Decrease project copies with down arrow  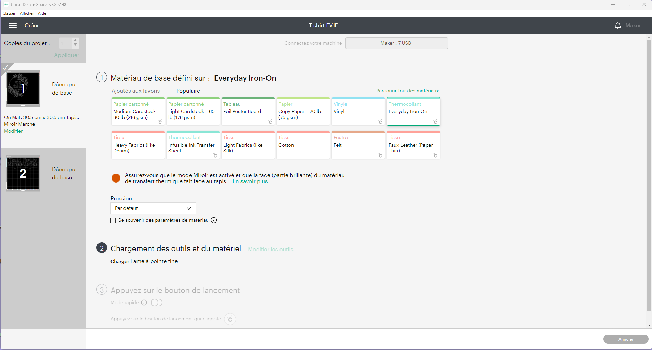pyautogui.click(x=75, y=45)
